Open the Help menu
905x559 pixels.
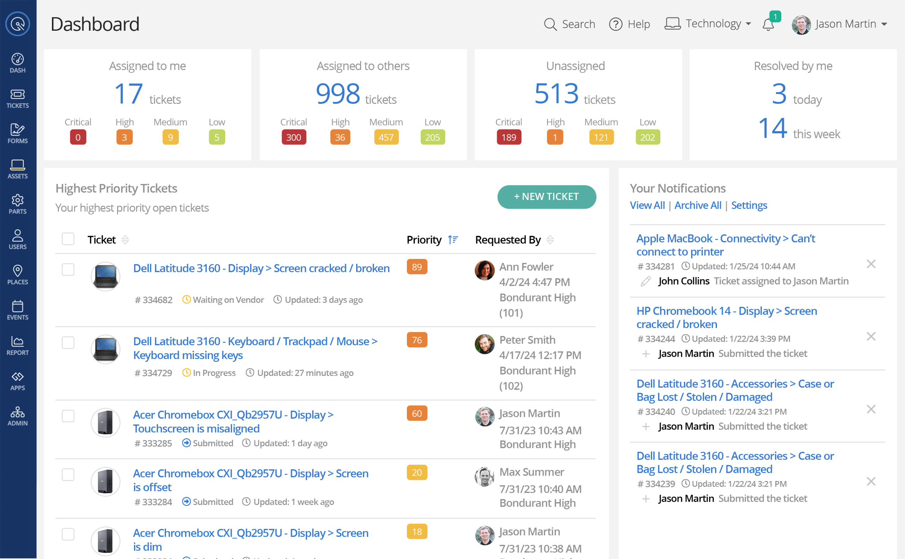point(630,24)
